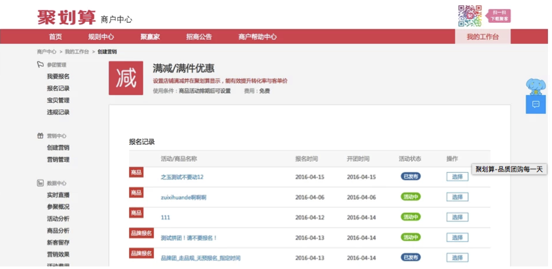Click the 报名时间 column header
This screenshot has width=552, height=269.
click(x=307, y=159)
